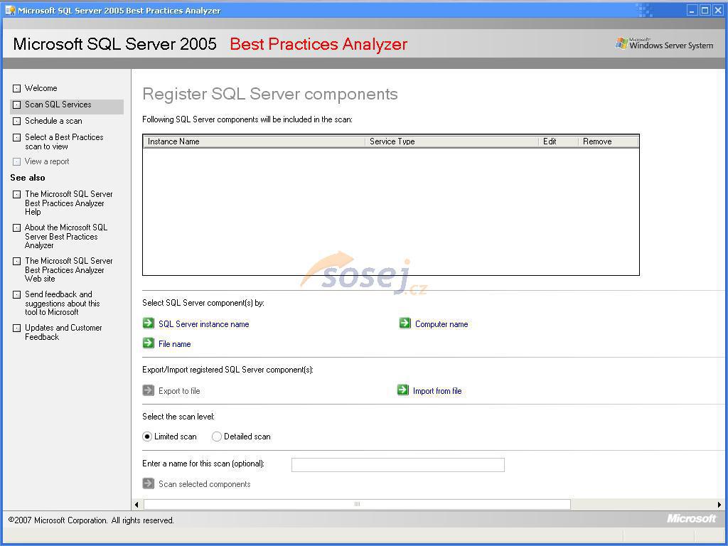The width and height of the screenshot is (728, 546).
Task: Click the Scan selected components link
Action: tap(204, 484)
